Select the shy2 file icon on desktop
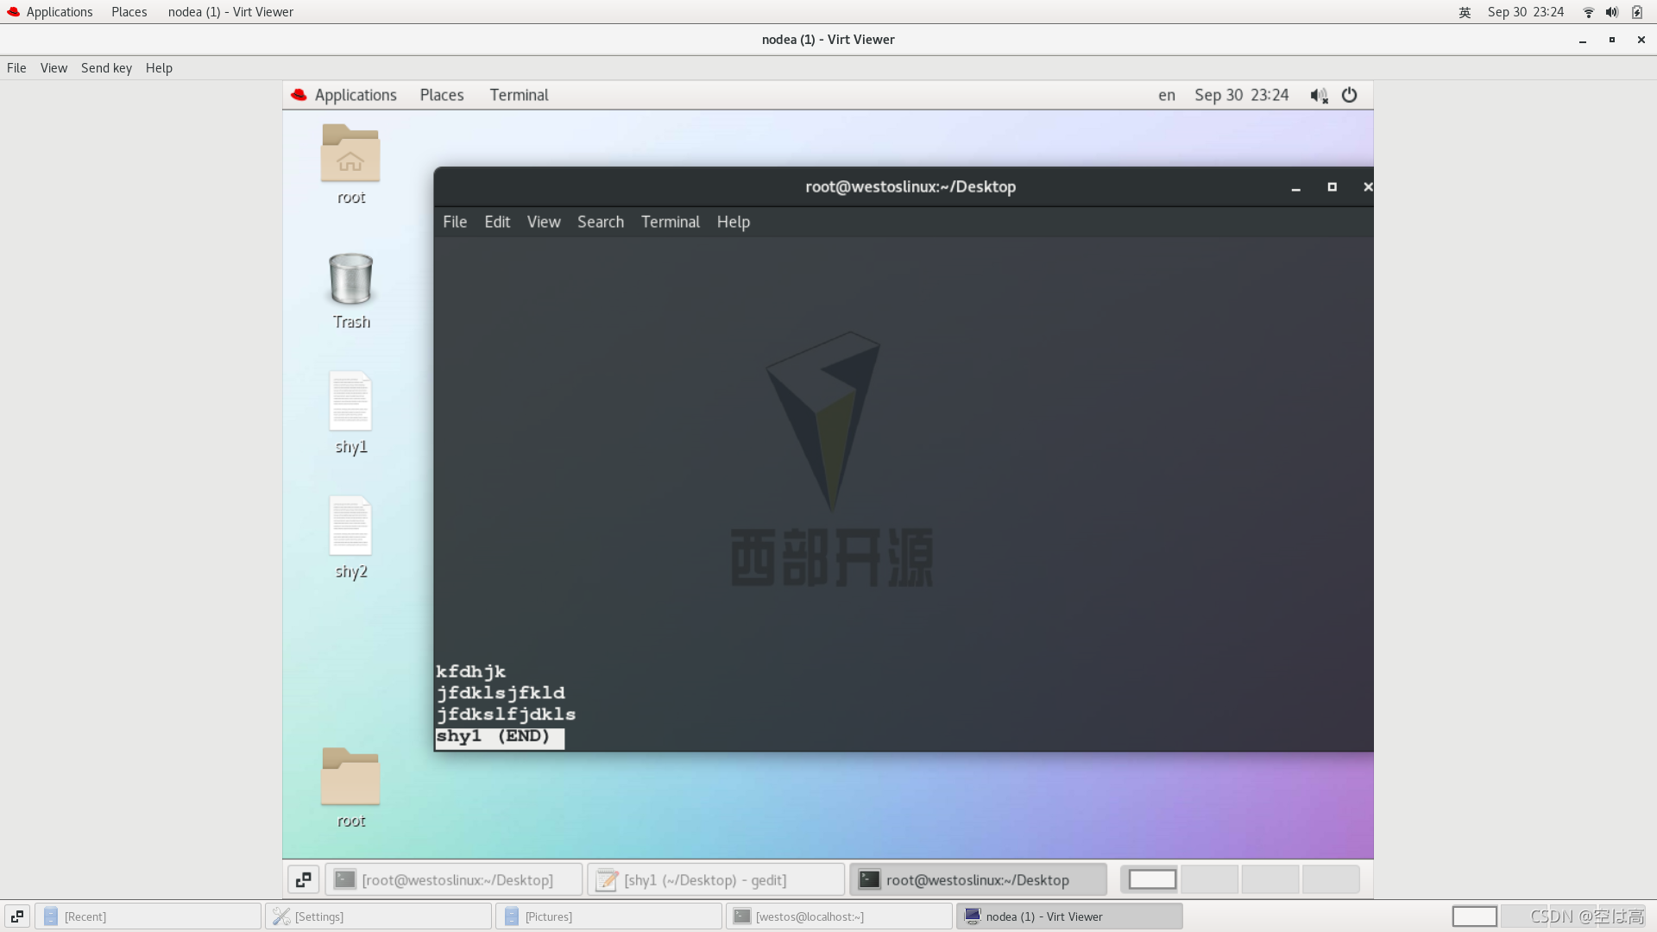This screenshot has width=1657, height=932. coord(350,525)
